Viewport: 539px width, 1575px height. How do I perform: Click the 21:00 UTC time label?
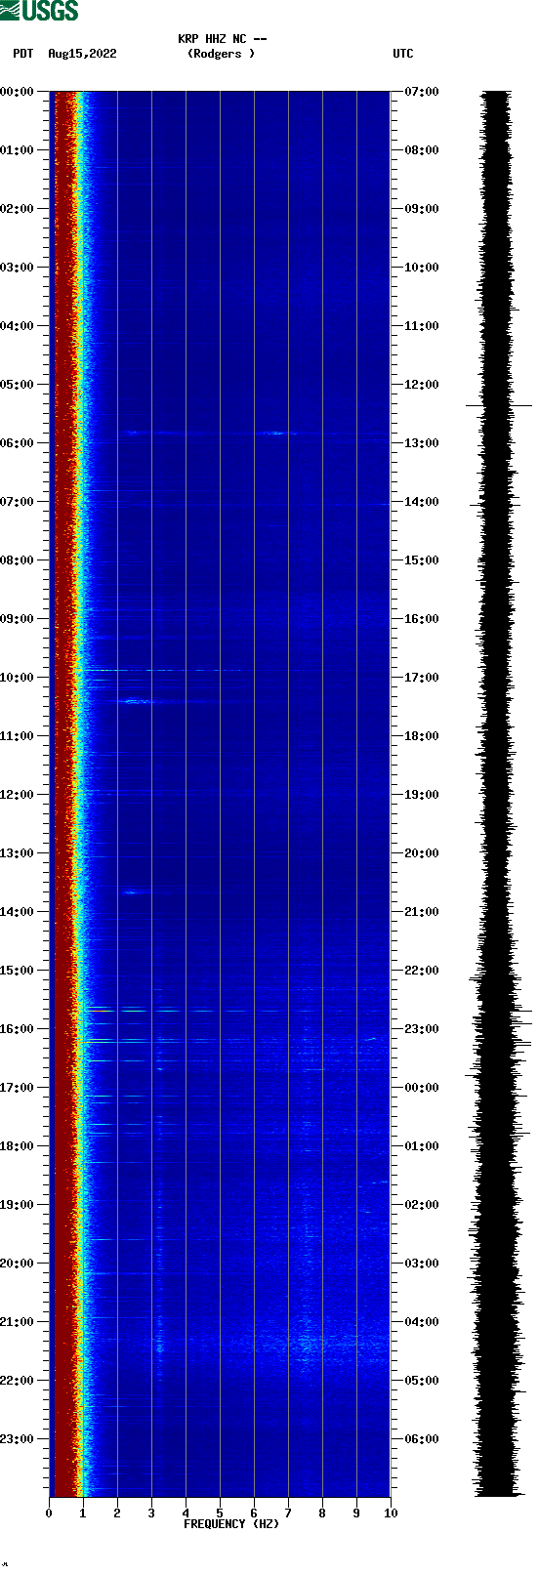point(422,912)
